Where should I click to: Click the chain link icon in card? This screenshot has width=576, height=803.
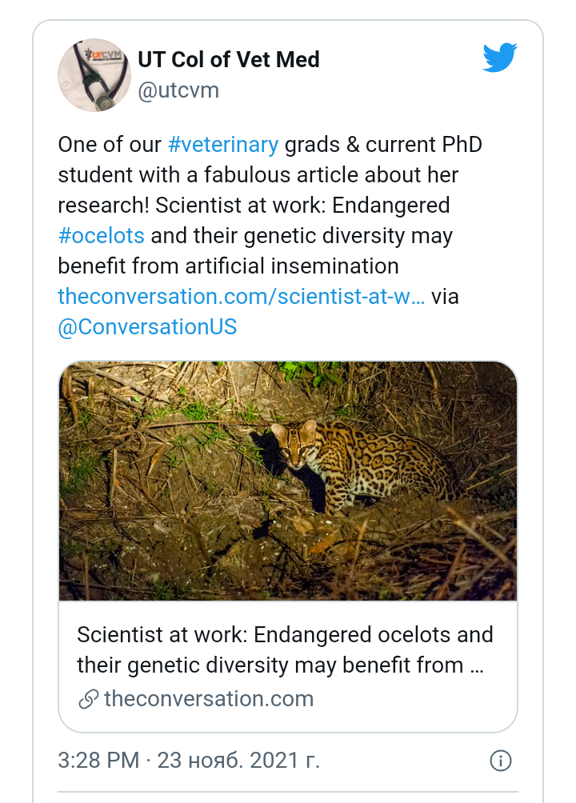point(88,700)
